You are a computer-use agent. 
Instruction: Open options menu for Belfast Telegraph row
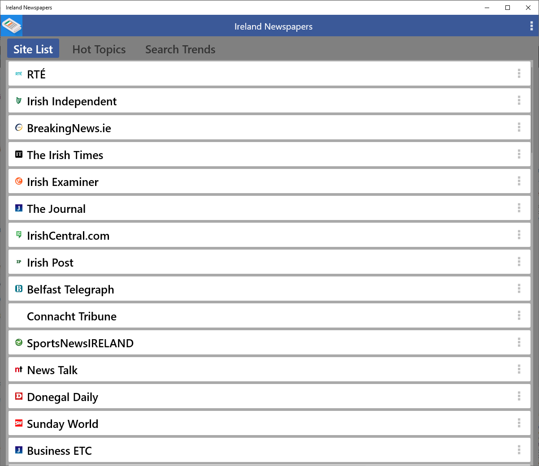tap(519, 289)
